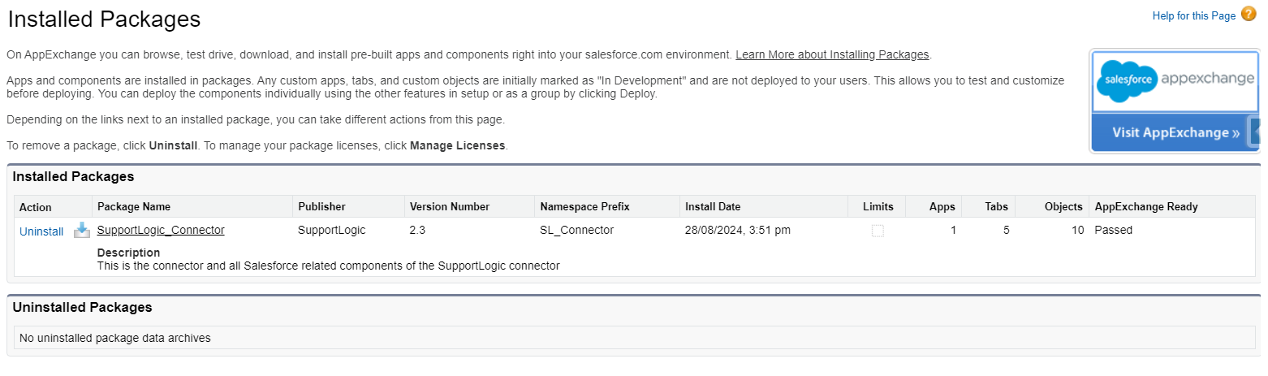
Task: Click the Install Date column header
Action: point(713,206)
